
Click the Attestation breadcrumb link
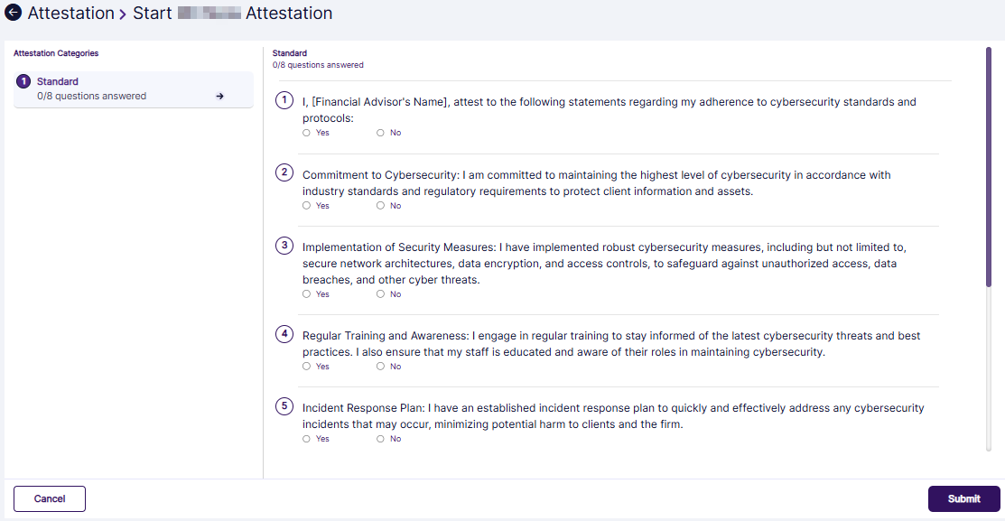click(70, 13)
